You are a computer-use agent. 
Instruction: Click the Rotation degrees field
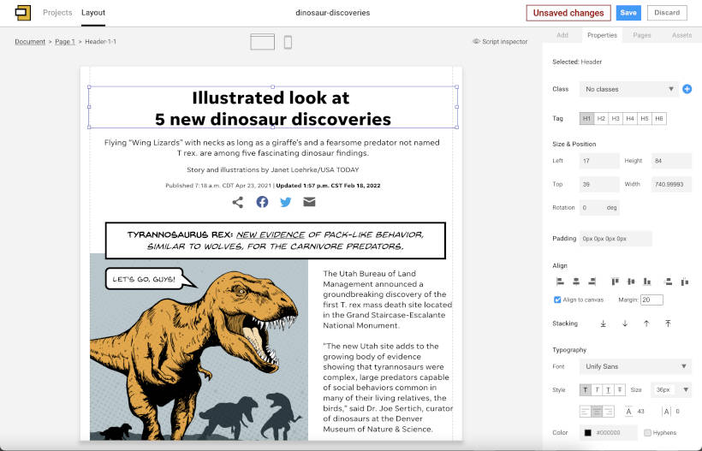coord(599,208)
